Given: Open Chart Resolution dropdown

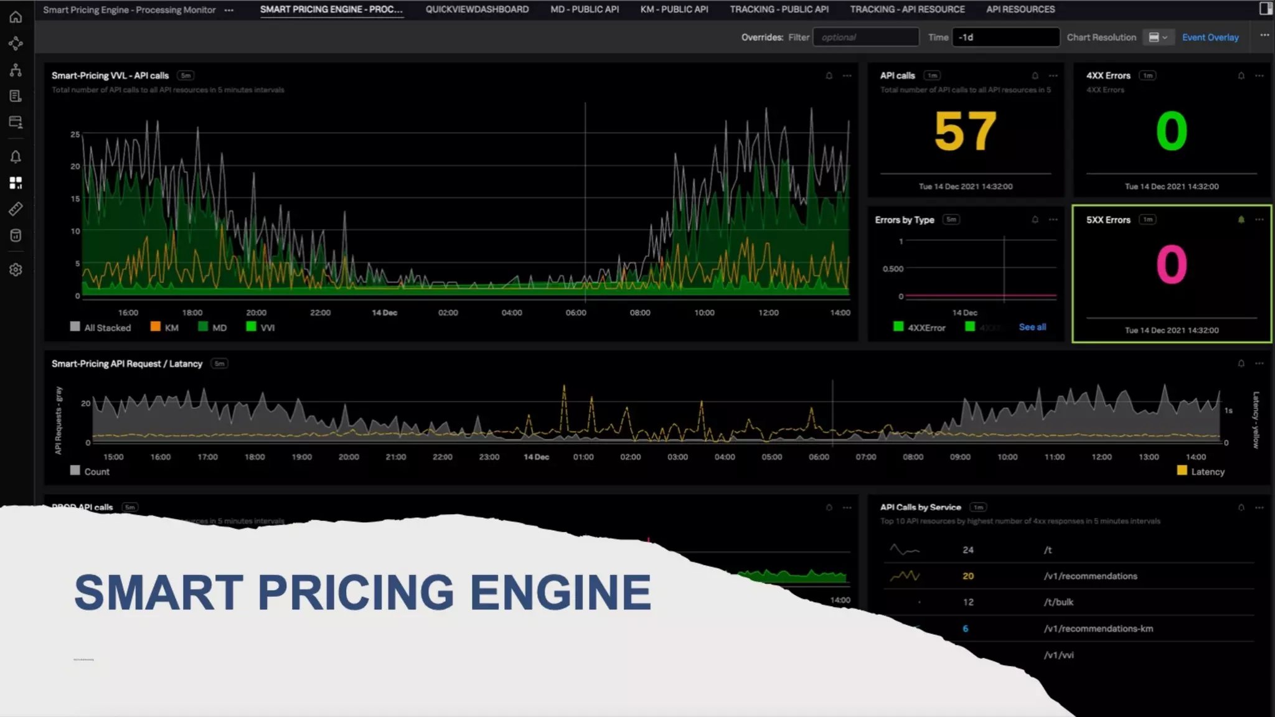Looking at the screenshot, I should 1157,37.
